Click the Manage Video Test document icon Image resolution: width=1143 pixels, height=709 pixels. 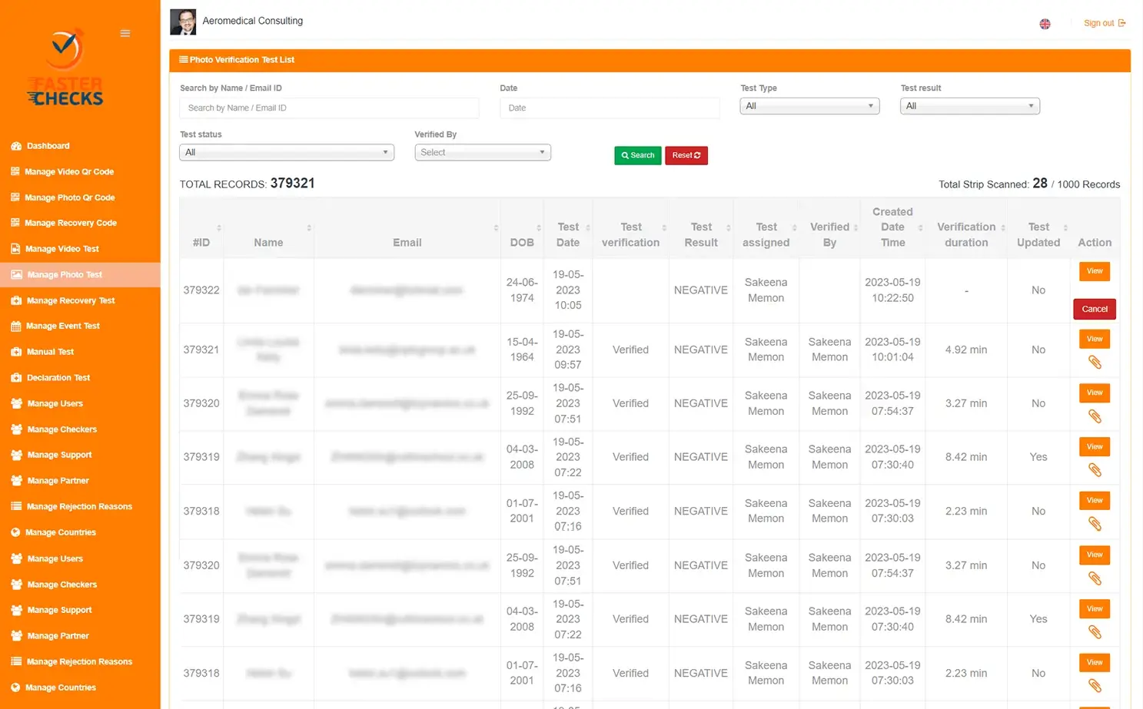[x=15, y=248]
